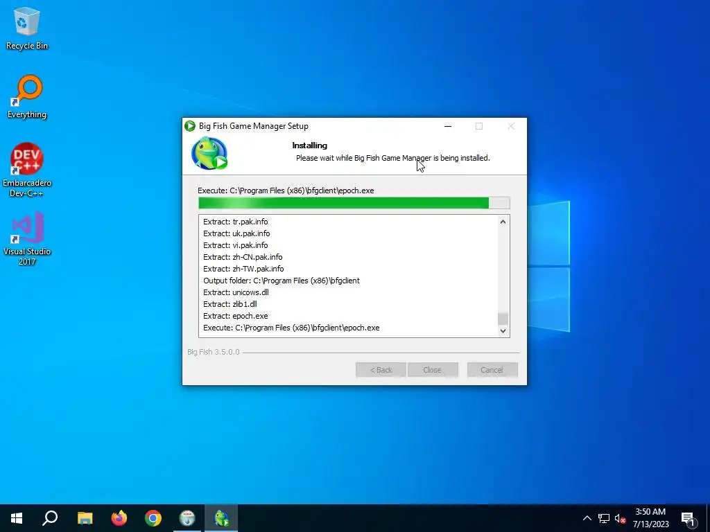Click the disabled Close button
Image resolution: width=710 pixels, height=532 pixels.
tap(433, 370)
